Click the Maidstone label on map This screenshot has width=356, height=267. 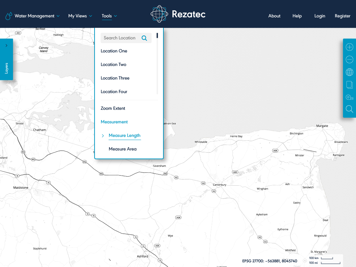tap(21, 187)
